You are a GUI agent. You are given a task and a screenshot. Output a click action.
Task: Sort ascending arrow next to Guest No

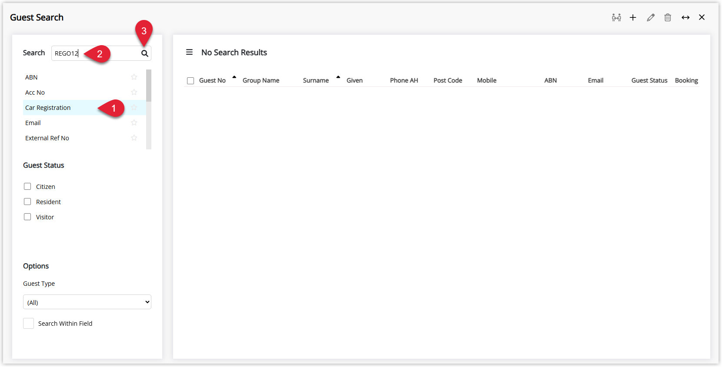tap(234, 77)
